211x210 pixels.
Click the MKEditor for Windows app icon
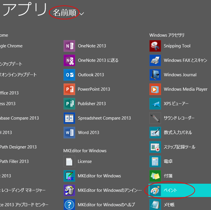[x=69, y=176]
